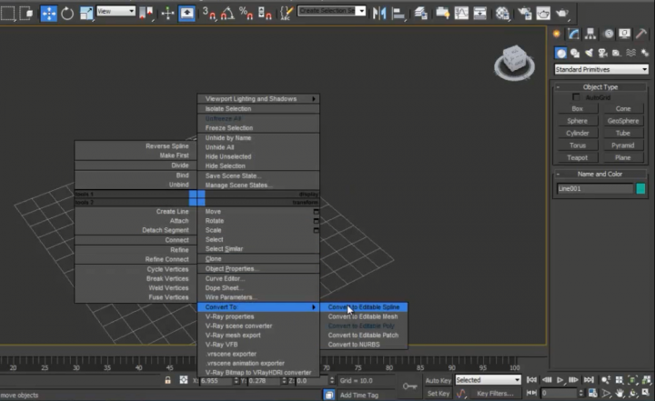The width and height of the screenshot is (655, 401).
Task: Open the teal object color swatch
Action: point(640,189)
